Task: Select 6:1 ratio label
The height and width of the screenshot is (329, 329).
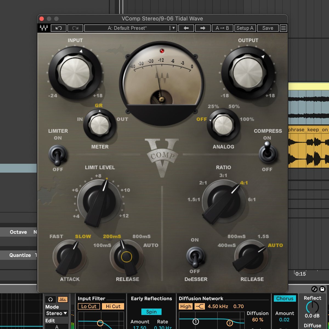Action: click(x=252, y=200)
